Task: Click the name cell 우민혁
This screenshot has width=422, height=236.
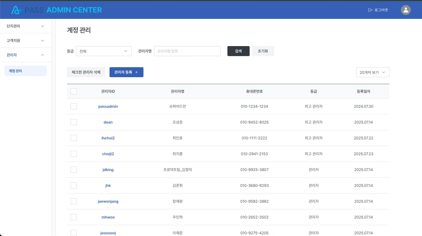Action: [x=178, y=217]
